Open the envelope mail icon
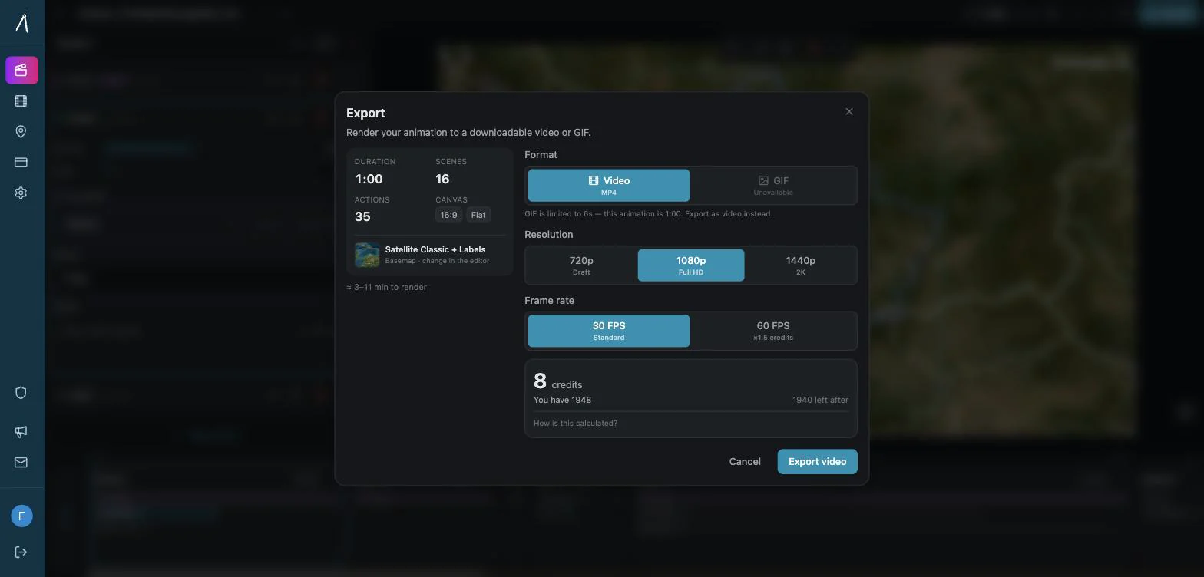Image resolution: width=1204 pixels, height=577 pixels. pyautogui.click(x=21, y=462)
